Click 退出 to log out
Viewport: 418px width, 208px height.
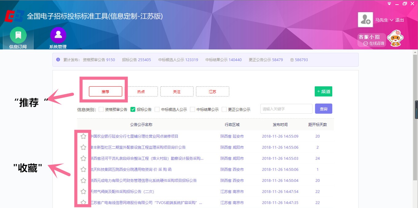click(x=399, y=20)
